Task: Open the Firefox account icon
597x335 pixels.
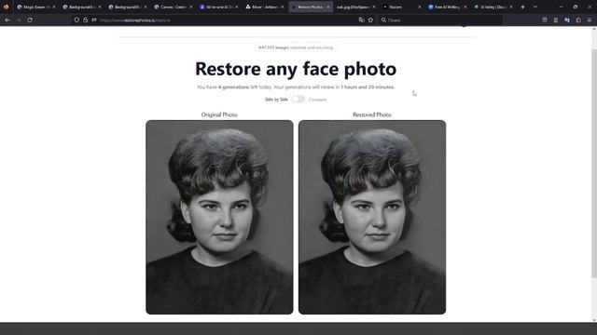Action: point(556,20)
